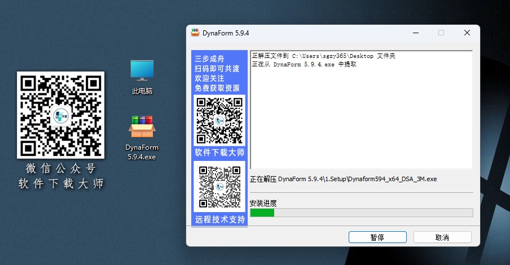The height and width of the screenshot is (265, 510).
Task: Close the DynaForm 5.9.4 window
Action: pos(467,33)
